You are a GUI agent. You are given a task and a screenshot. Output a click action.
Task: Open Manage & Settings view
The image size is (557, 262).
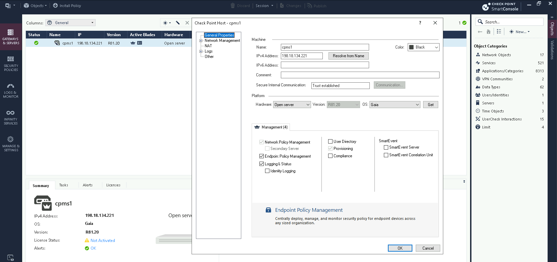point(11,144)
